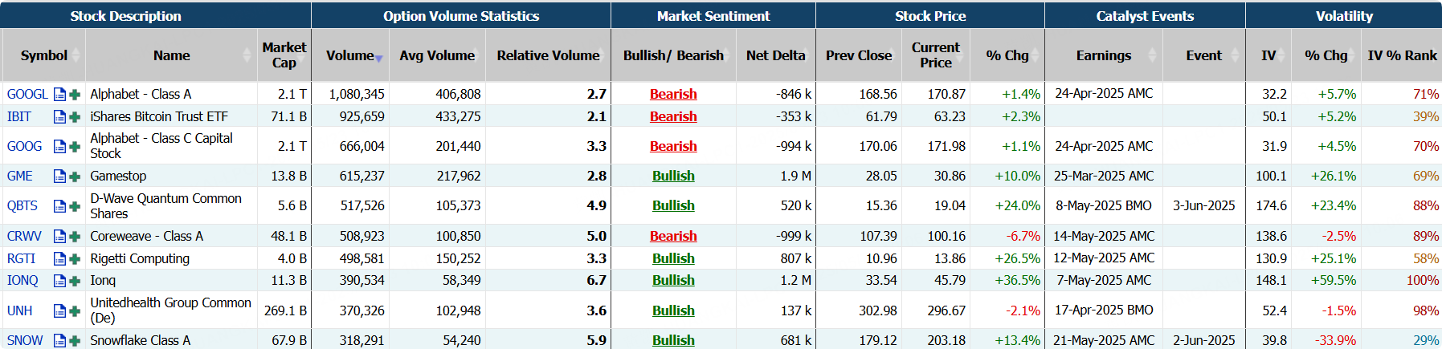Viewport: 1442px width, 349px height.
Task: Open the RGTI symbol link
Action: pos(22,259)
